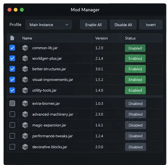Check the extra-biomes.jar checkbox

[12, 103]
